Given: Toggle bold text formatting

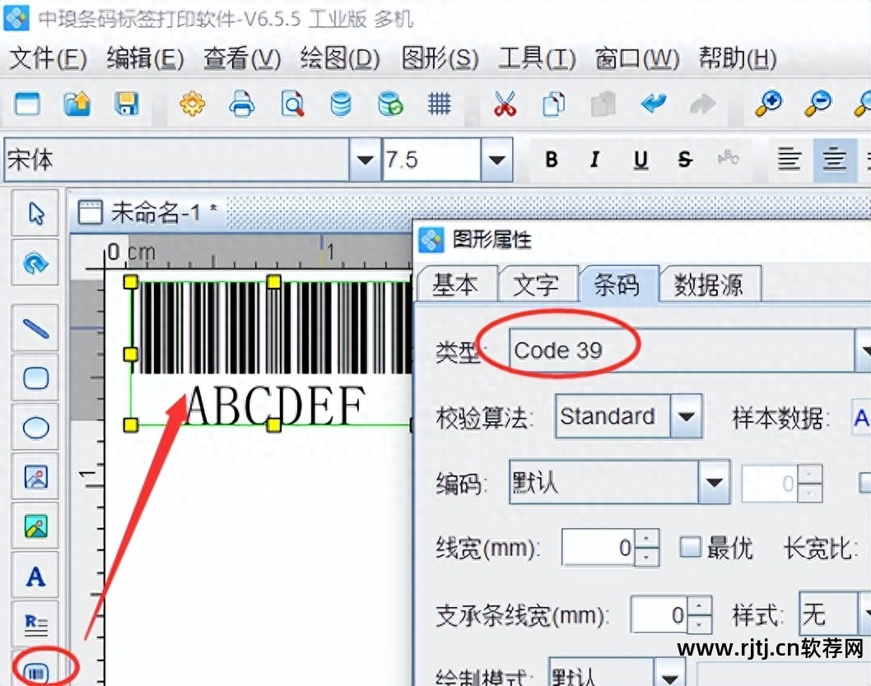Looking at the screenshot, I should point(551,160).
